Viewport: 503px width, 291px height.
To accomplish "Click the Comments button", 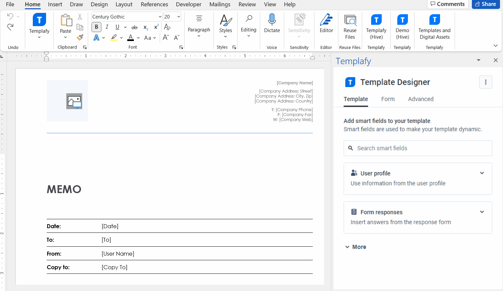I will pos(448,4).
